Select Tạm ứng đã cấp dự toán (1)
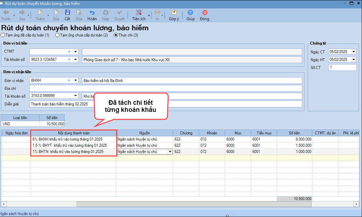Viewport: 362px width, 217px height. click(3, 35)
